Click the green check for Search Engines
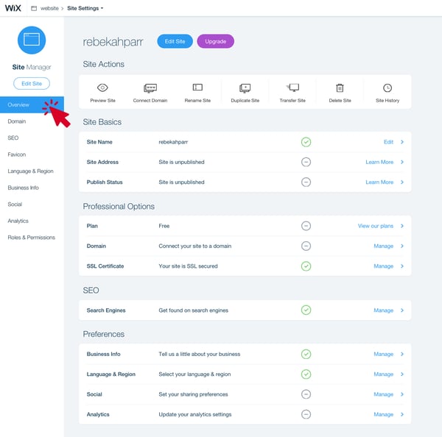 (x=306, y=310)
